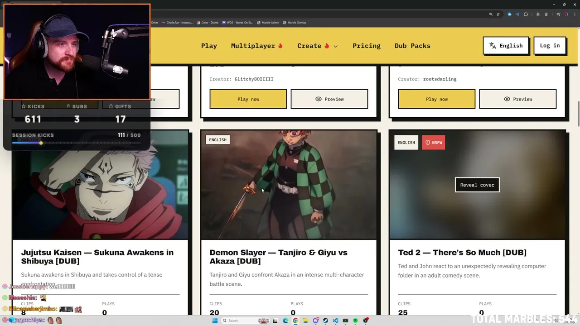Open the Pricing page
The width and height of the screenshot is (580, 326).
[x=367, y=46]
